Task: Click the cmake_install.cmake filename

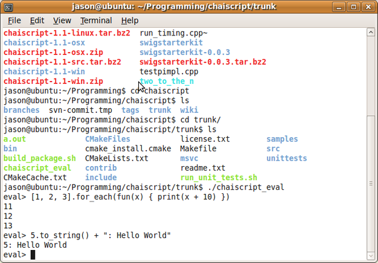Action: pos(128,148)
